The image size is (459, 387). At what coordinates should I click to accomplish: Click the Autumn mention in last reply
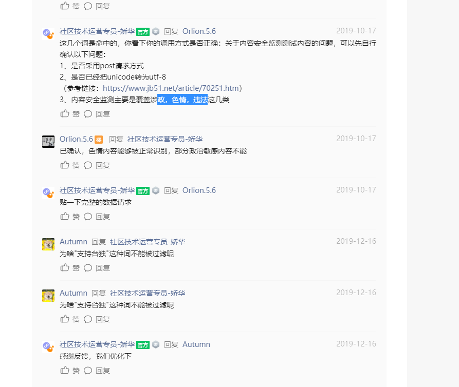coord(196,344)
